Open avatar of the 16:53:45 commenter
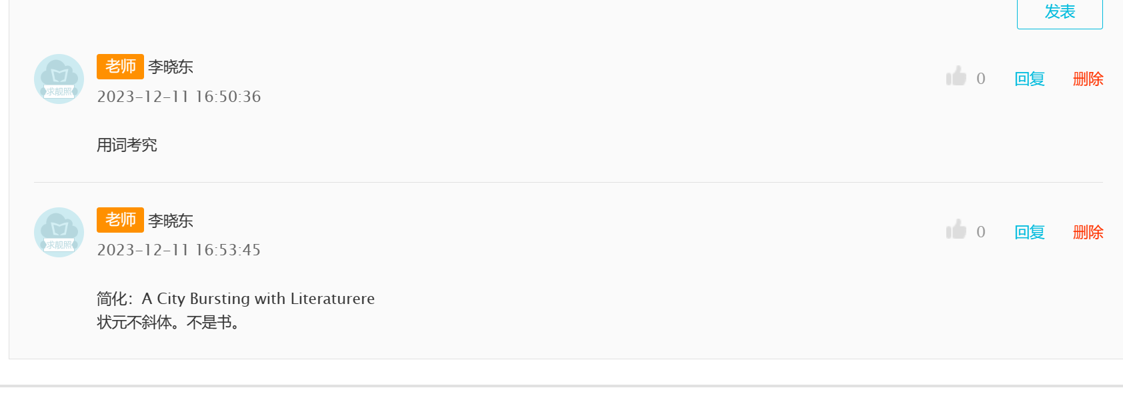1123x394 pixels. pos(59,233)
